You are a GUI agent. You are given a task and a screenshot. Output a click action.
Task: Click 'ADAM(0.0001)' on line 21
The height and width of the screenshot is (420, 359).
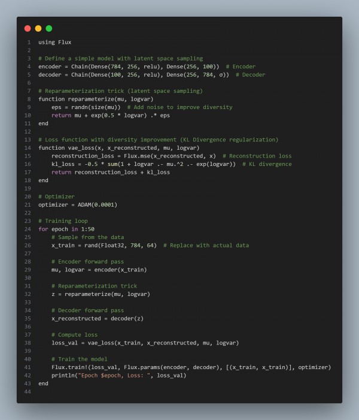[x=98, y=205]
